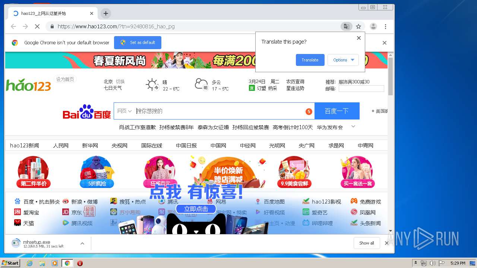Open the 买一套送一套 promo thumbnail
The height and width of the screenshot is (268, 477).
(357, 172)
